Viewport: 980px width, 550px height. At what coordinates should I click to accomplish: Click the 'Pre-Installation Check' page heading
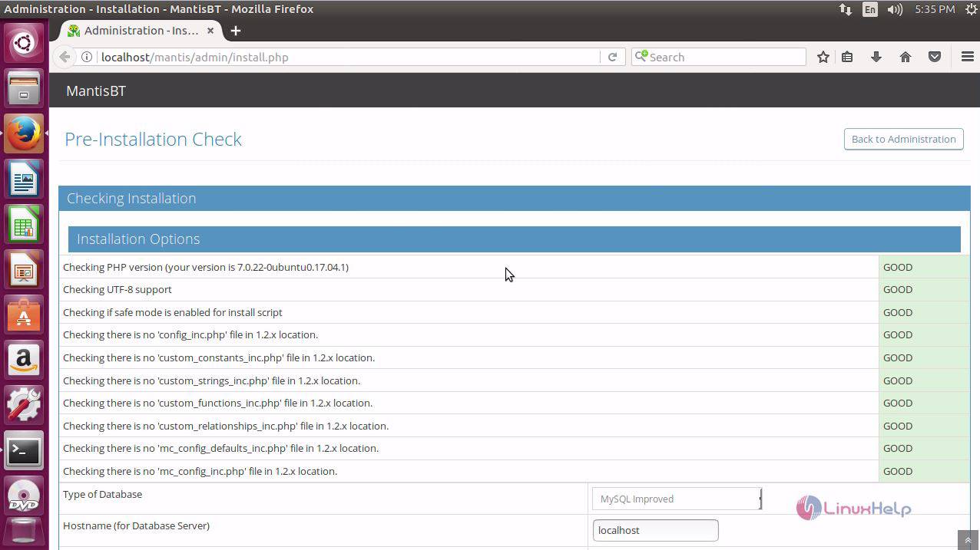coord(153,139)
